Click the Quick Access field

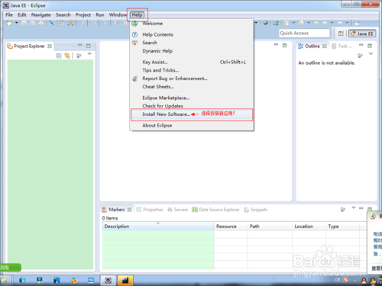tap(304, 33)
